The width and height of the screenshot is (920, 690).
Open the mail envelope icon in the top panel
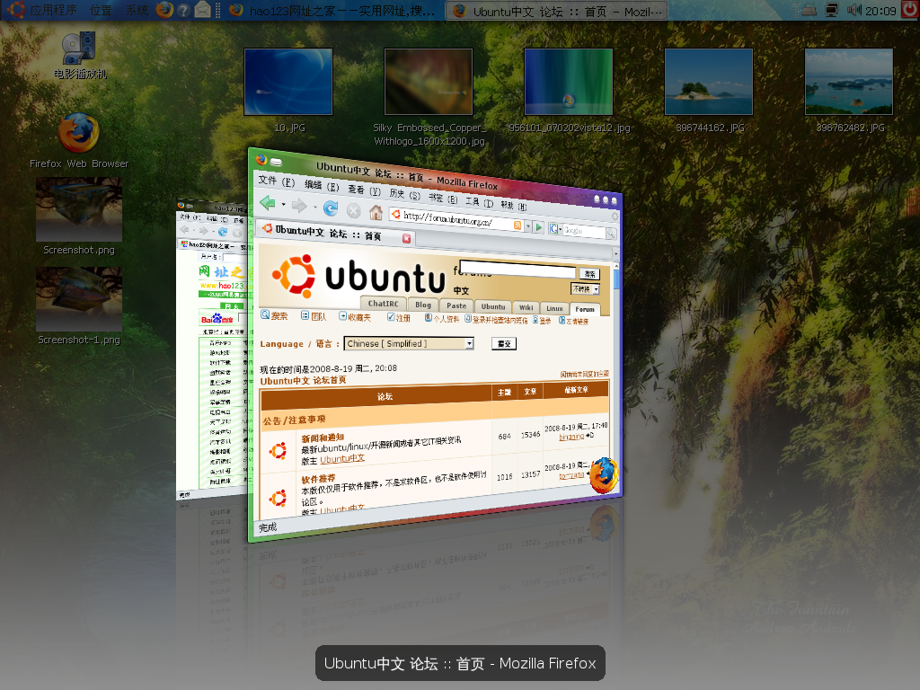coord(202,10)
